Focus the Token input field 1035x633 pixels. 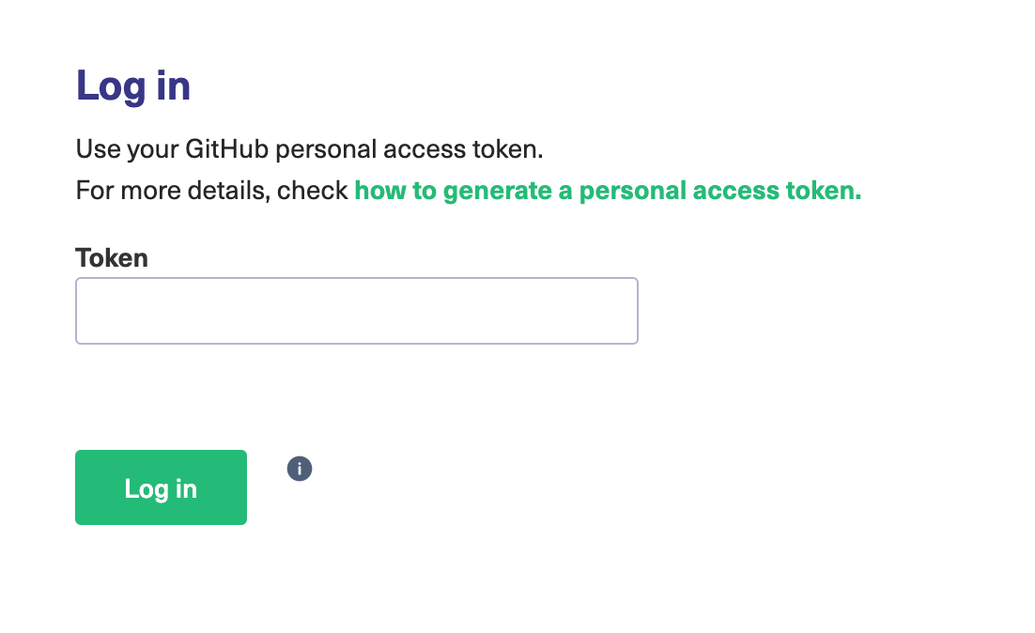point(357,311)
